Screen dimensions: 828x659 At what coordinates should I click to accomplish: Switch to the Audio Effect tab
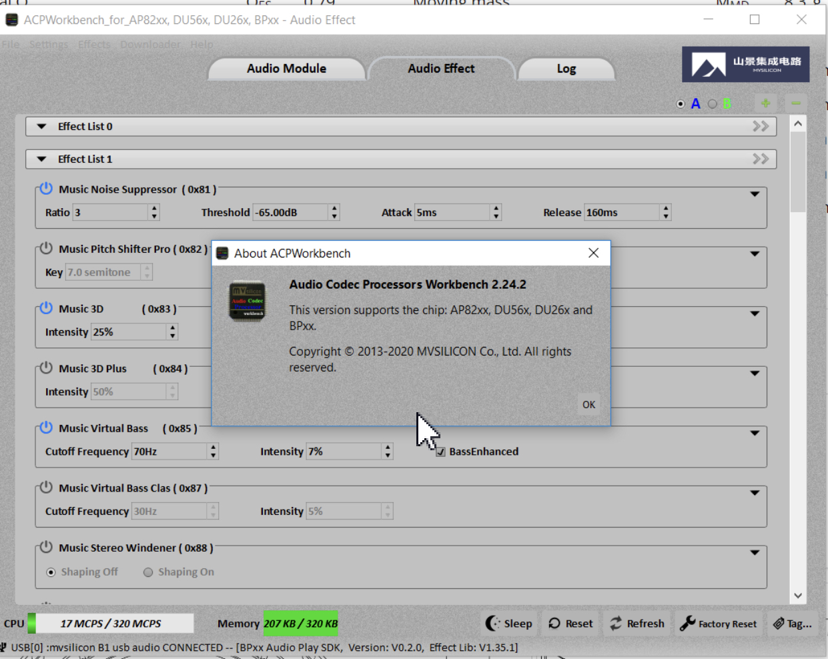pos(441,69)
